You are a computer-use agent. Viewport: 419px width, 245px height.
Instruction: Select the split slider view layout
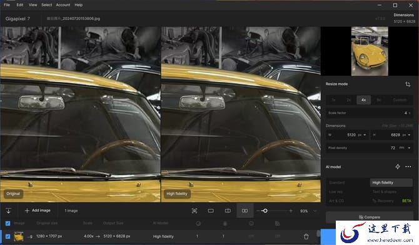[x=228, y=211]
